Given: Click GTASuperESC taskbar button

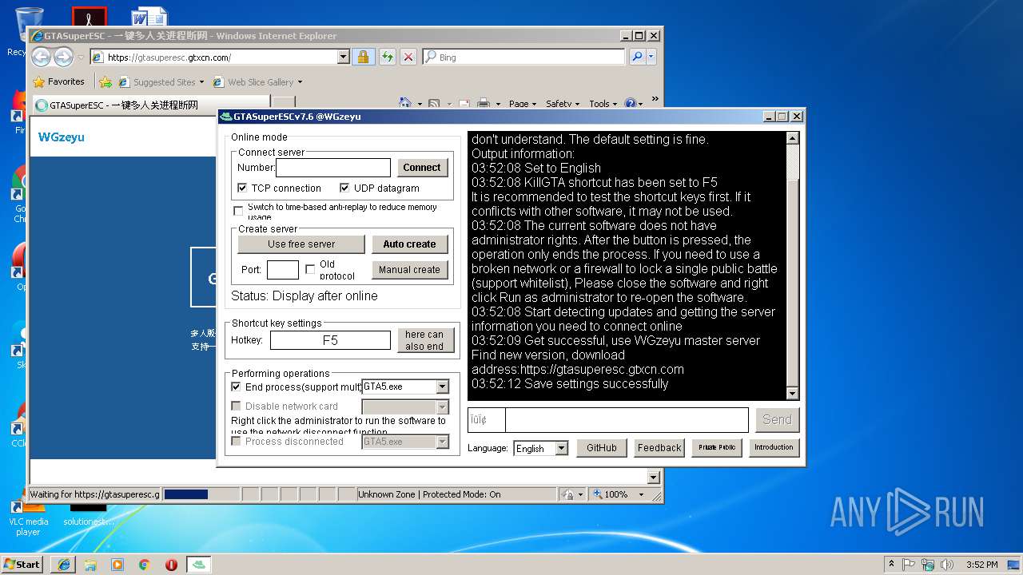Looking at the screenshot, I should tap(199, 564).
